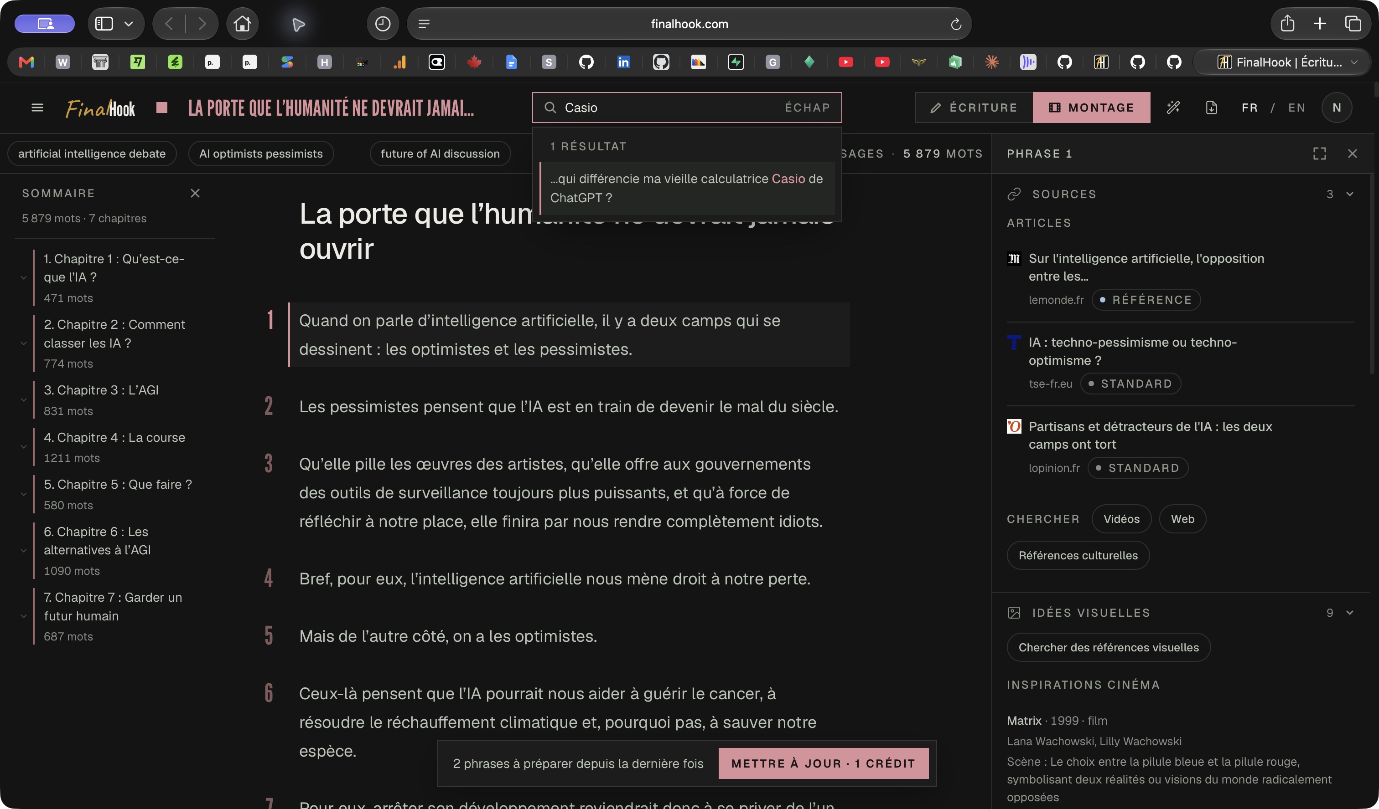Click Chercher des références visuelles
The height and width of the screenshot is (809, 1379).
tap(1109, 647)
